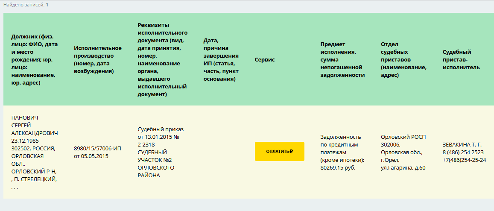Select 'Дата, причина завершения ИП' header

pos(221,59)
